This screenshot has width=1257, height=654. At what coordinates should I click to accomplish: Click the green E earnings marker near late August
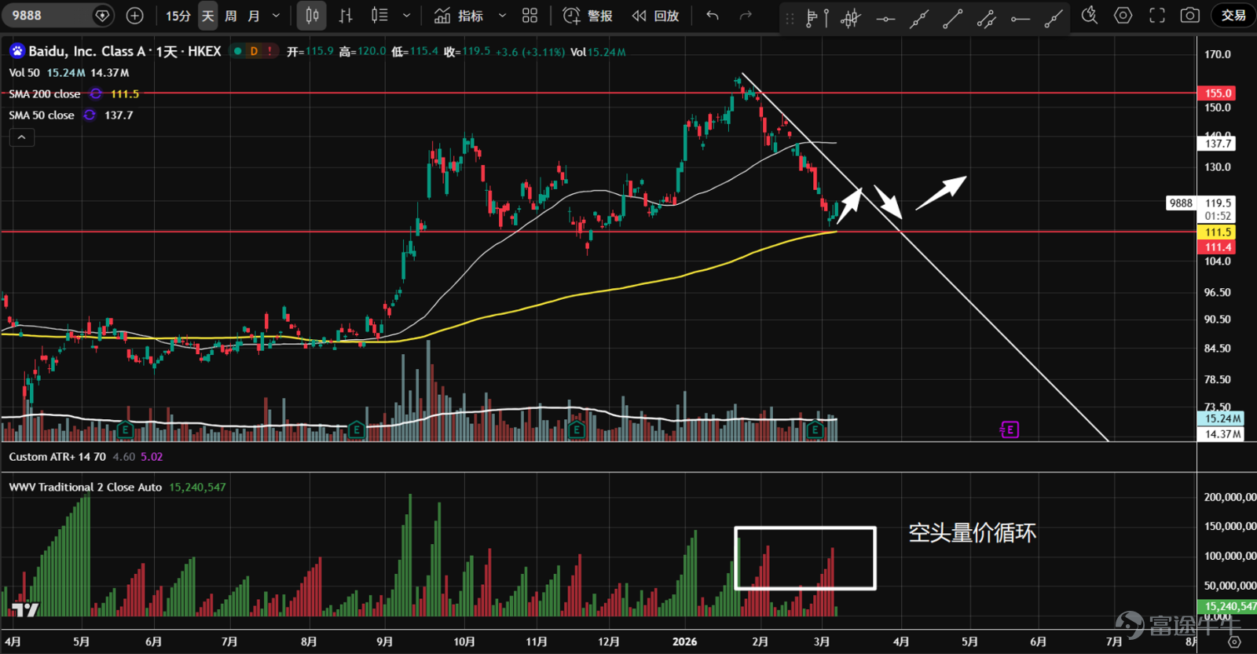coord(356,429)
